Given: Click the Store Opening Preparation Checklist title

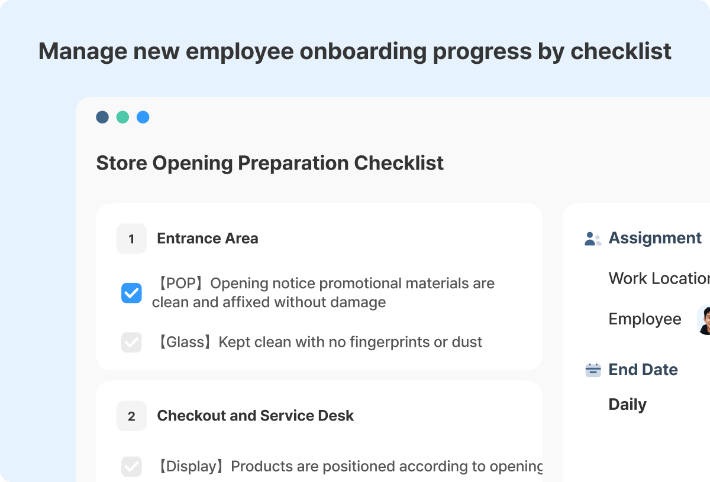Looking at the screenshot, I should [x=270, y=163].
